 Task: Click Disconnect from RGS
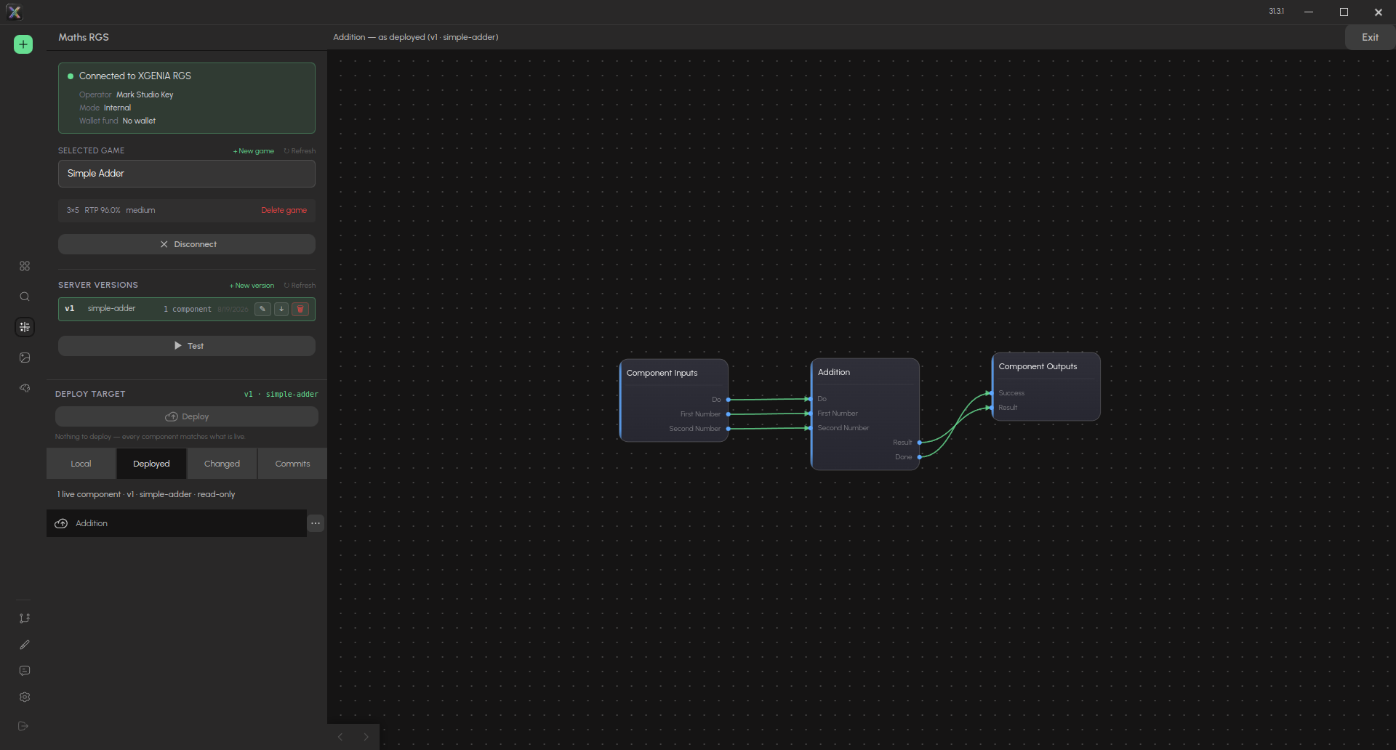pos(187,244)
